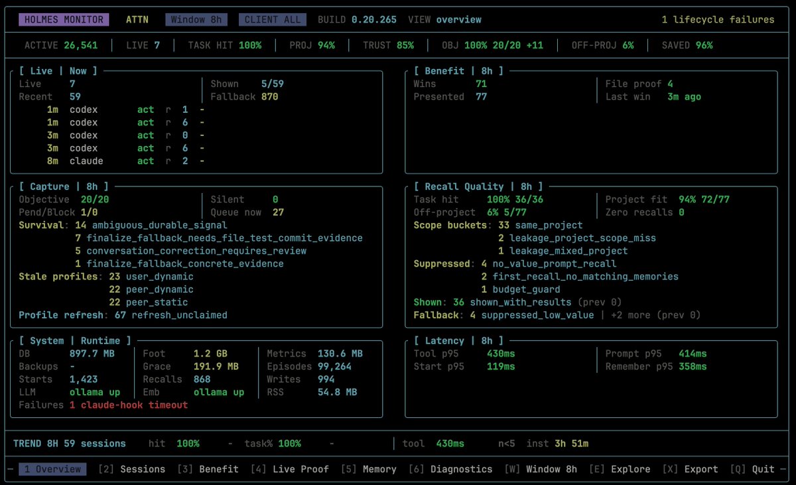Image resolution: width=796 pixels, height=485 pixels.
Task: Go to the [5] Memory tab
Action: tap(368, 469)
